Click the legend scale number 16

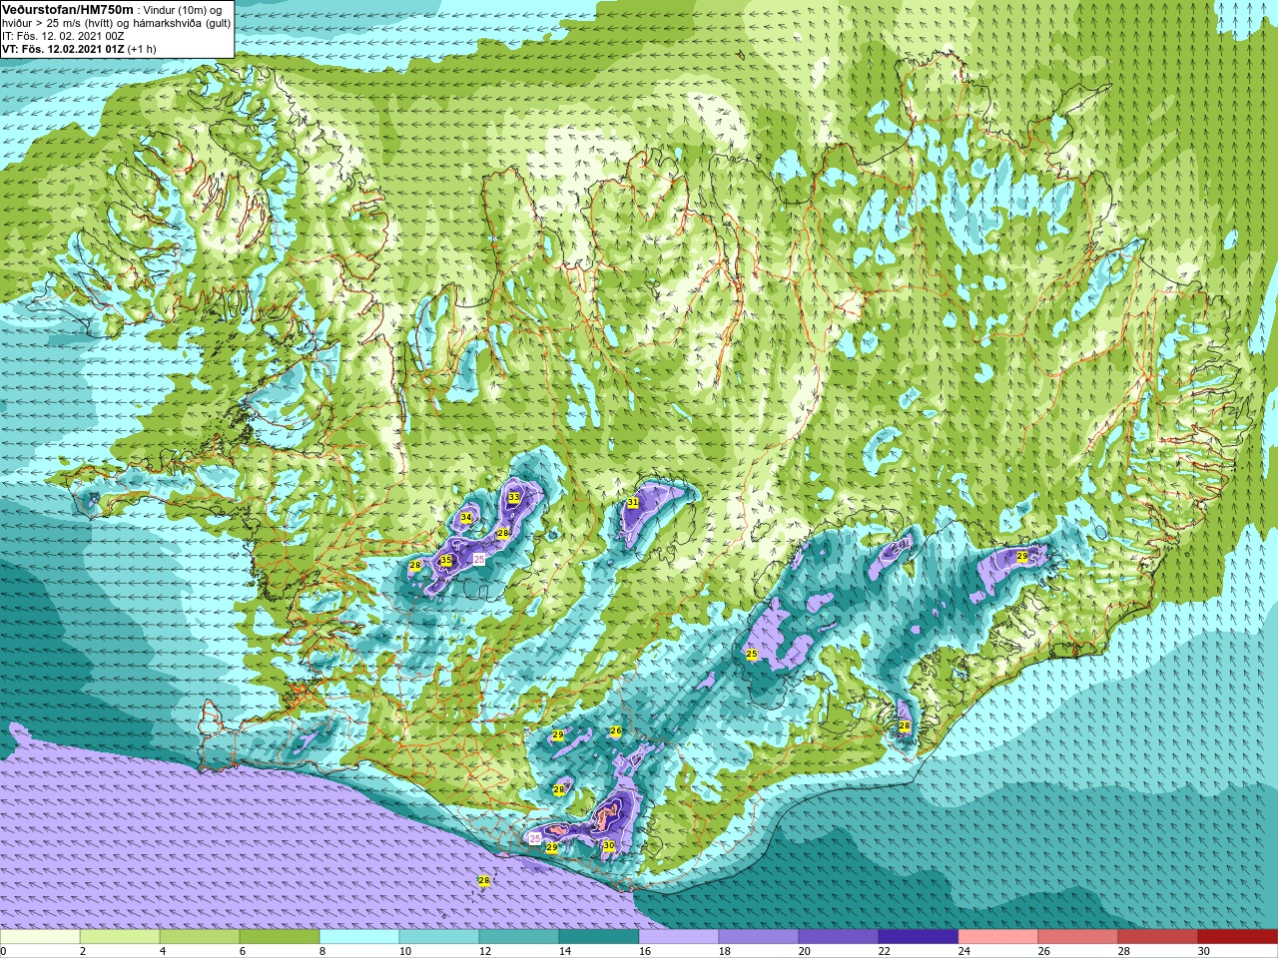645,951
